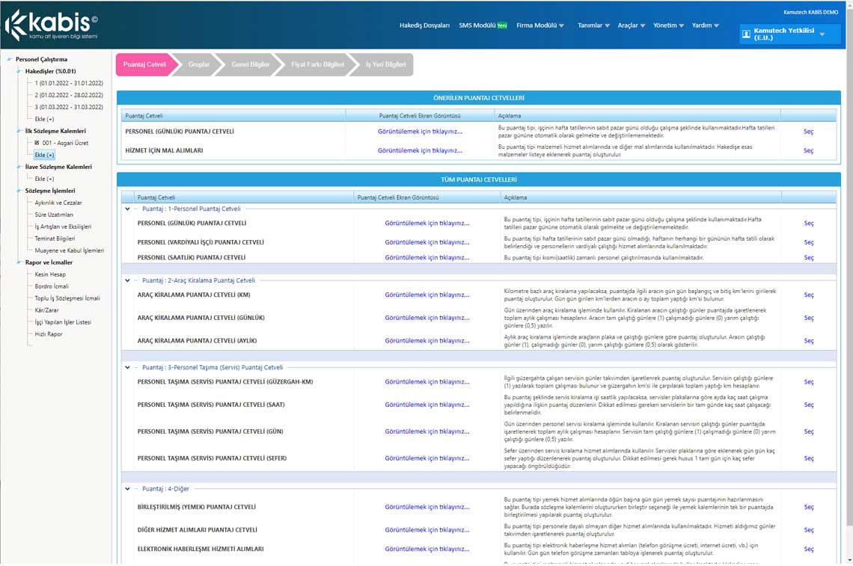Screen dimensions: 853x566
Task: Open Muayene ve Kabul İşlemleri
Action: [69, 250]
